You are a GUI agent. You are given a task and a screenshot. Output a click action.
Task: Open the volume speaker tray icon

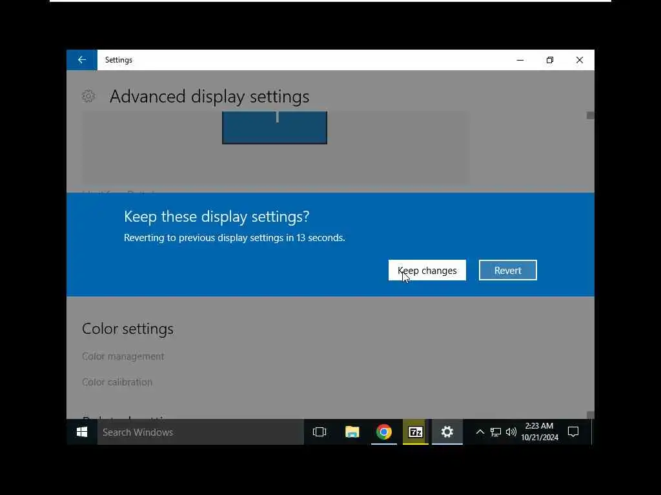click(x=511, y=432)
